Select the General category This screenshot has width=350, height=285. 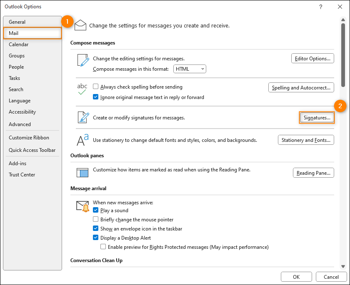point(32,22)
